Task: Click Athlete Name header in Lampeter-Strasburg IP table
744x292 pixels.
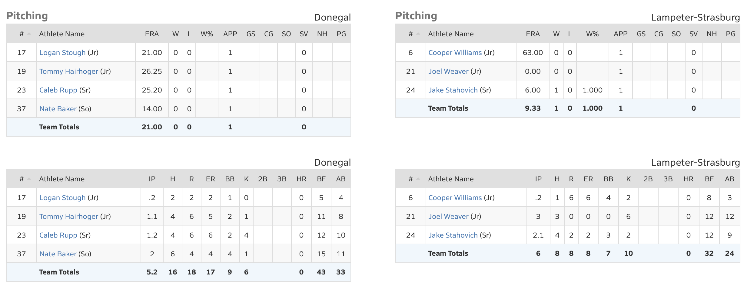Action: 451,179
